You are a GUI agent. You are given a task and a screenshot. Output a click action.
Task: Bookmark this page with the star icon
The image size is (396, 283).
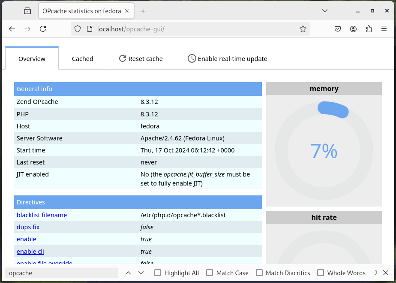pyautogui.click(x=303, y=29)
